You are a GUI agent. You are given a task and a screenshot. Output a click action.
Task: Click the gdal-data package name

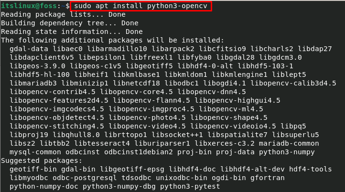pos(29,49)
